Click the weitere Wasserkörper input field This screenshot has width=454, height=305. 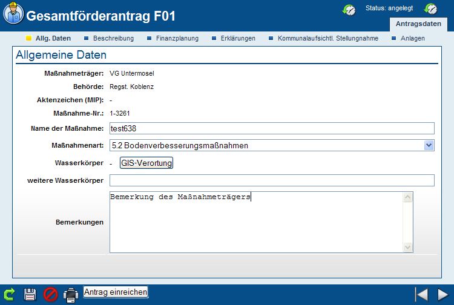[x=272, y=180]
